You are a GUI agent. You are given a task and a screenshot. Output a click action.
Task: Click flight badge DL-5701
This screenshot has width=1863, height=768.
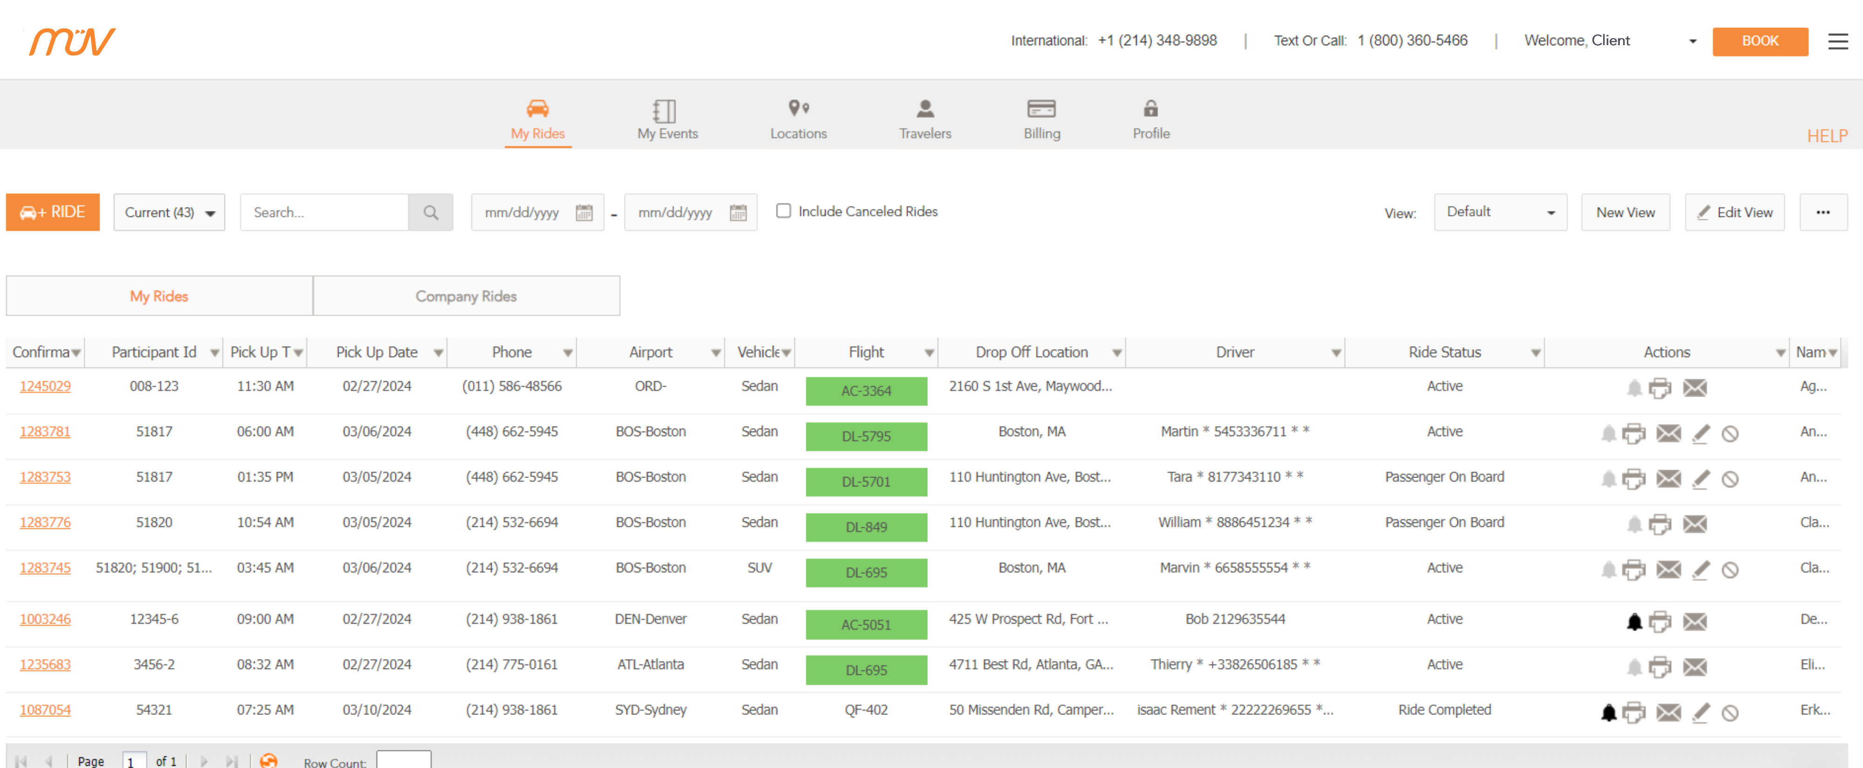click(866, 482)
